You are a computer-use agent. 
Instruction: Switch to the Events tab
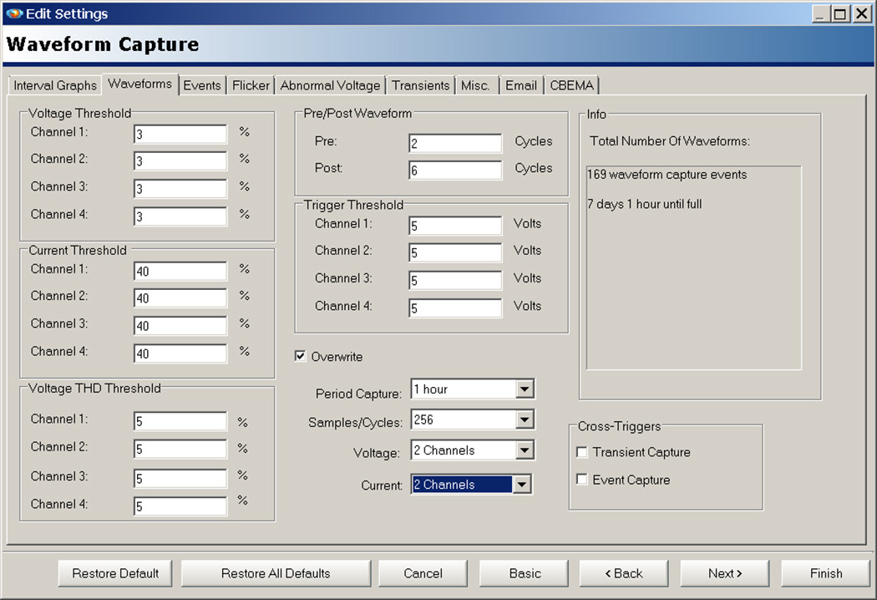202,84
